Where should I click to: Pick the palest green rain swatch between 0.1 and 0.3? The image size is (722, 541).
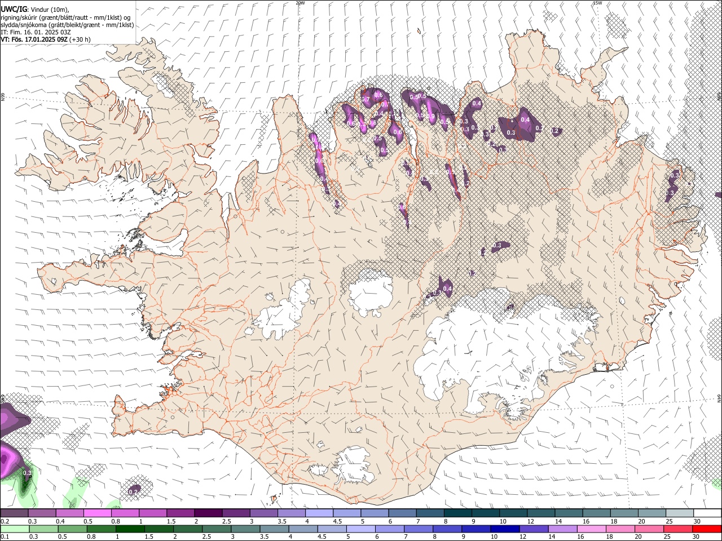point(15,529)
